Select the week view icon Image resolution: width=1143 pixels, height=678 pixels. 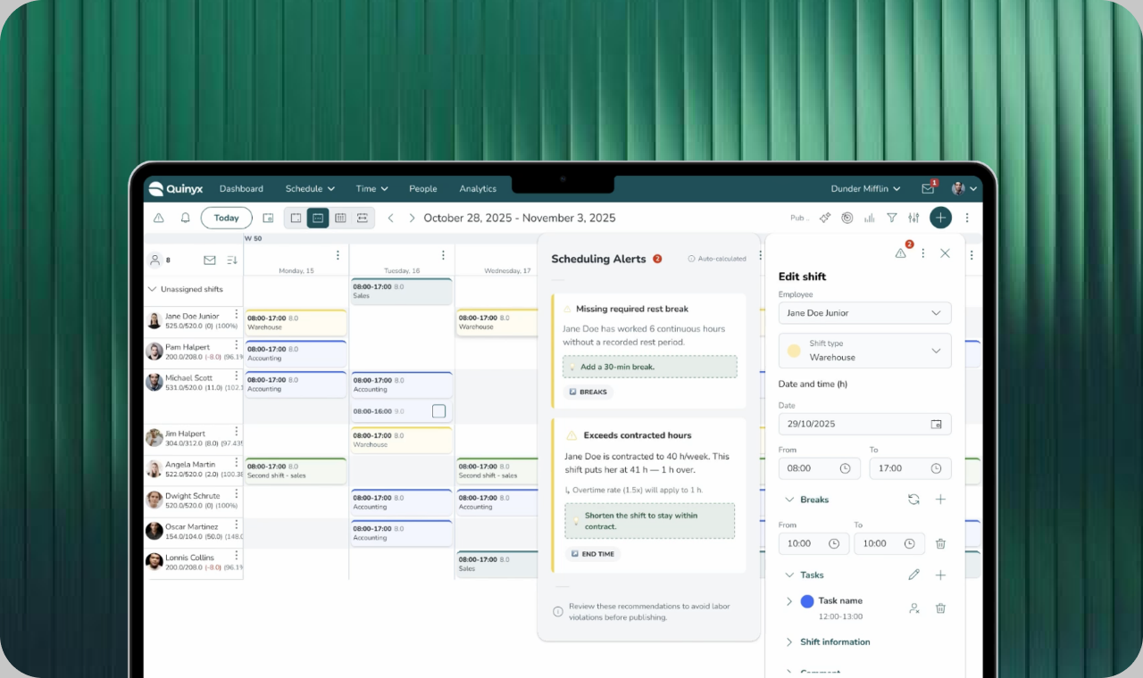pyautogui.click(x=318, y=218)
